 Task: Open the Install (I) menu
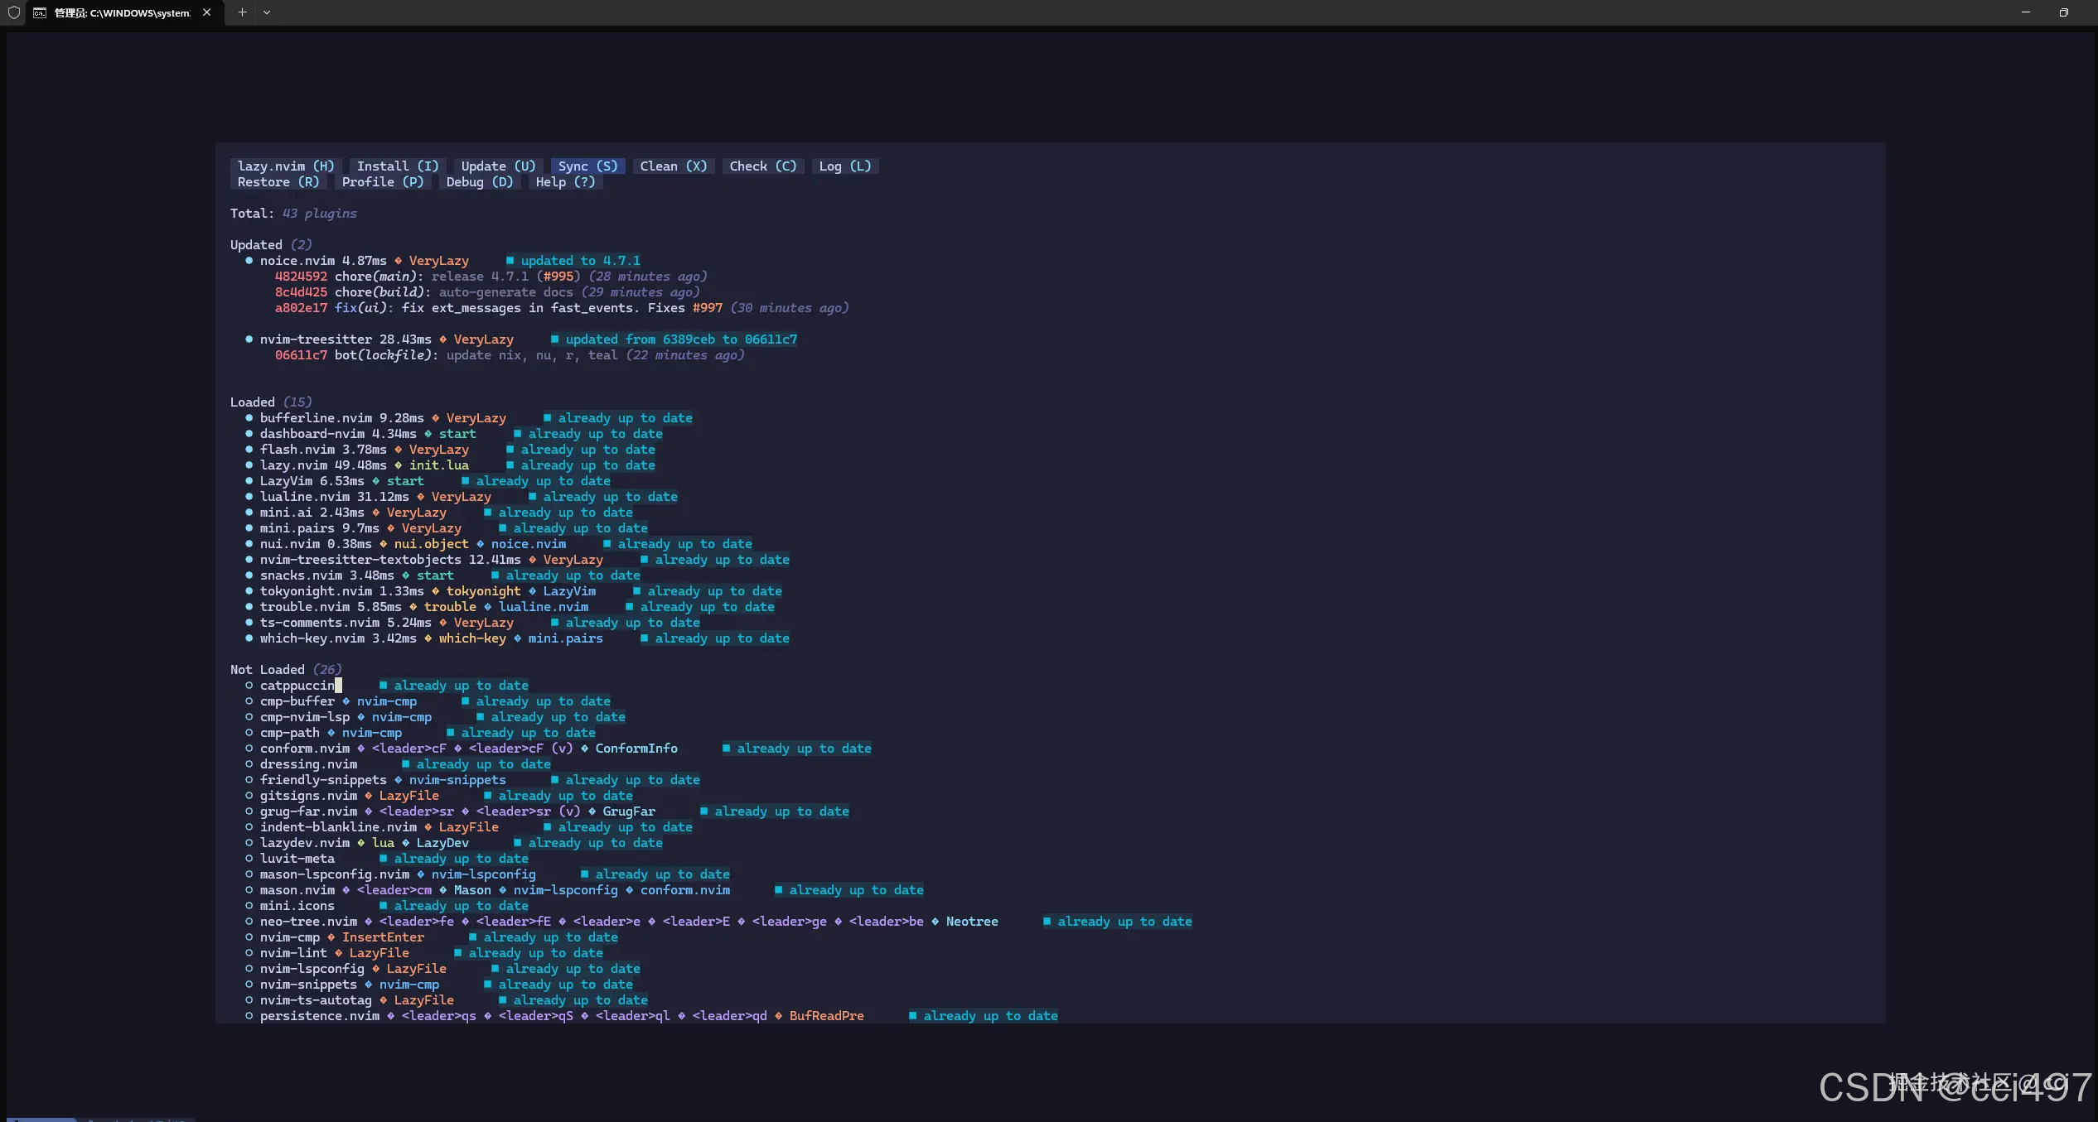click(x=397, y=166)
